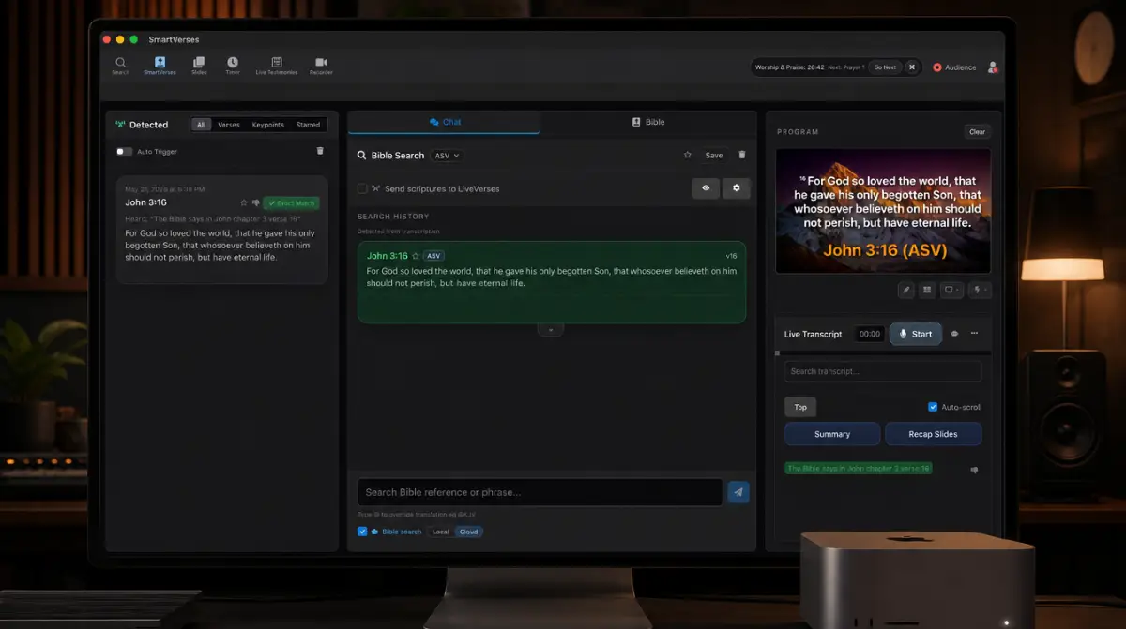Open the Live Transcript more options menu
The height and width of the screenshot is (629, 1126).
[975, 334]
